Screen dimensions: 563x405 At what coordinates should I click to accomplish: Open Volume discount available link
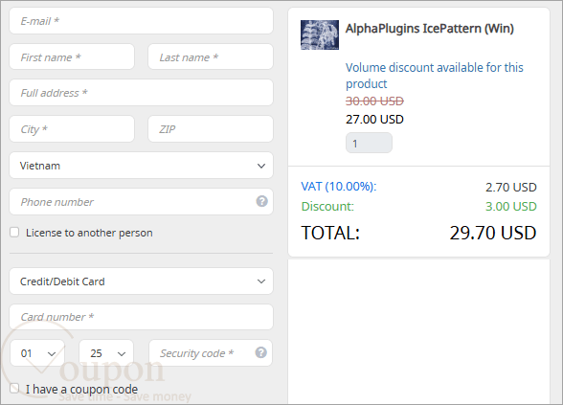point(434,76)
